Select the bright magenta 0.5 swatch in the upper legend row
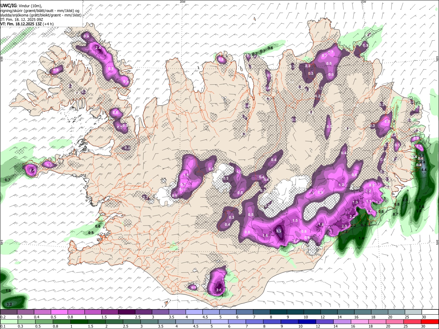This screenshot has height=329, width=439. pyautogui.click(x=59, y=312)
